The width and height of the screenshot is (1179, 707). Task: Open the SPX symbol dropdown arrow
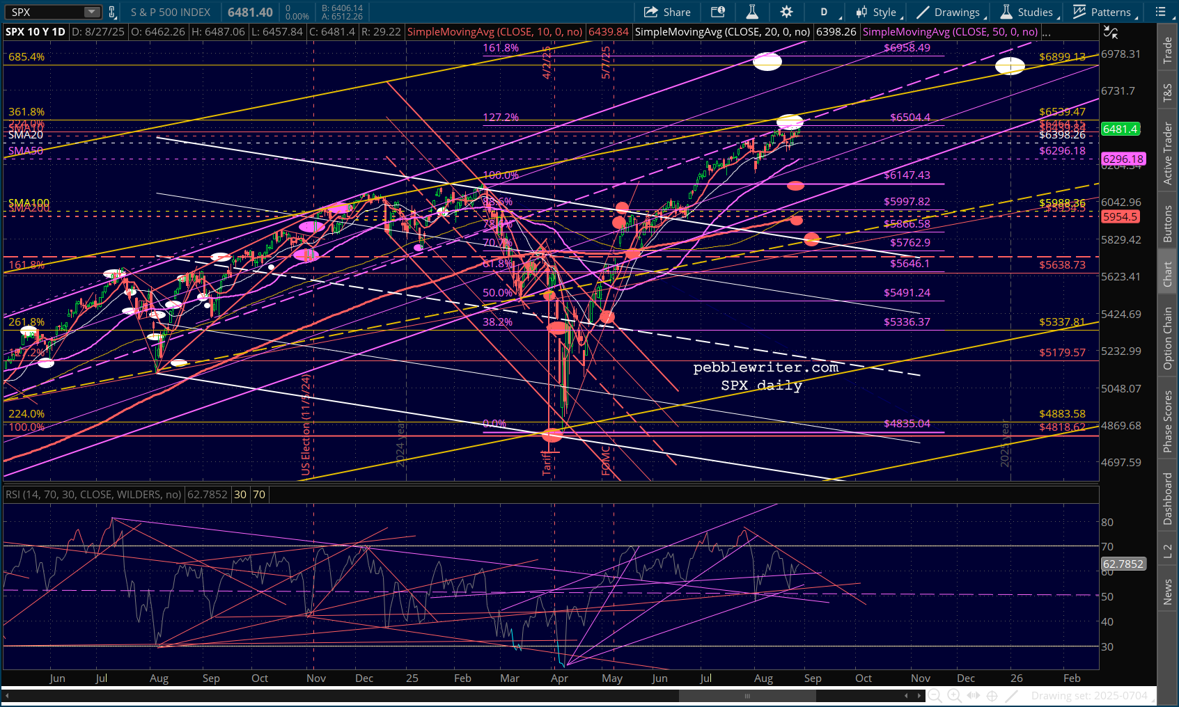point(92,12)
